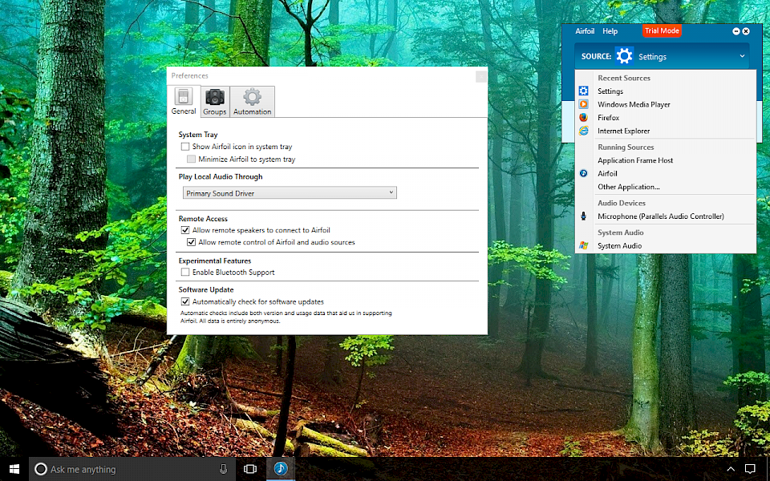
Task: Toggle Minimize Airfoil to system tray checkbox
Action: point(191,159)
